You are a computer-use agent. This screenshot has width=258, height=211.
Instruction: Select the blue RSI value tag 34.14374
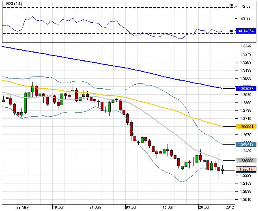pos(246,31)
